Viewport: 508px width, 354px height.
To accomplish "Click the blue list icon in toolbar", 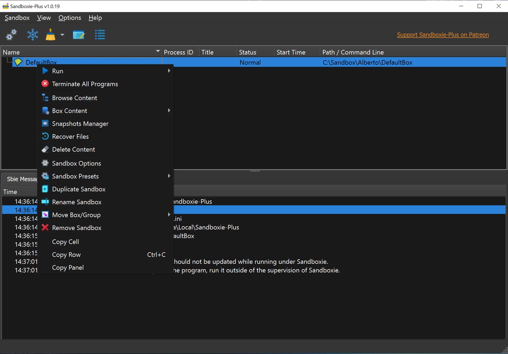I will tap(100, 35).
